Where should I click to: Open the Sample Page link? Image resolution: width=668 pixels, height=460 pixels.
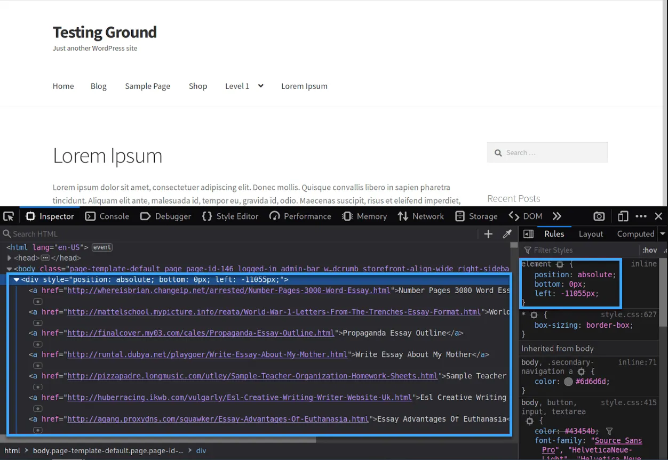click(x=147, y=86)
